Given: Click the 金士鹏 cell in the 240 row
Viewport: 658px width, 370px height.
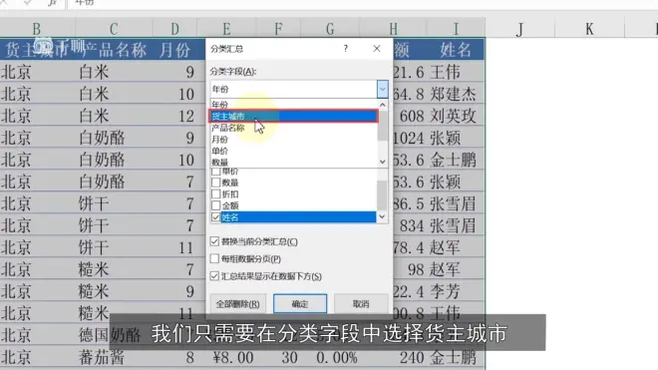Looking at the screenshot, I should 456,357.
